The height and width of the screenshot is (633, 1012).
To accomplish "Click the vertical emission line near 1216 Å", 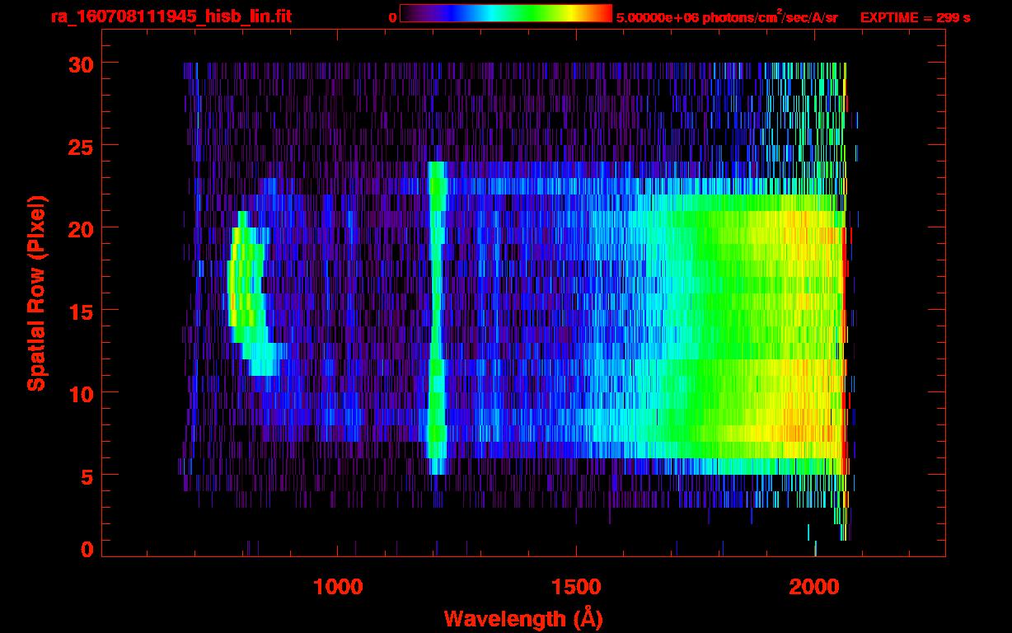I will pos(436,313).
